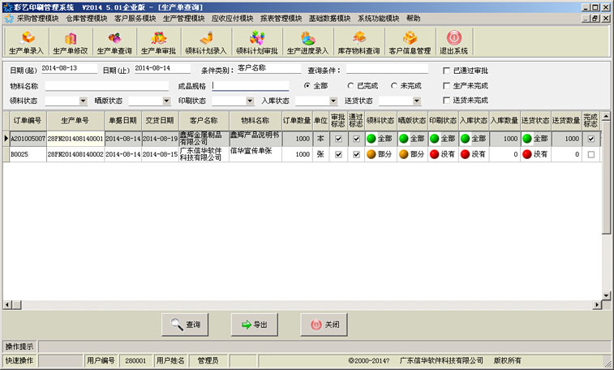
Task: Click the star application icon in title bar
Action: 7,7
